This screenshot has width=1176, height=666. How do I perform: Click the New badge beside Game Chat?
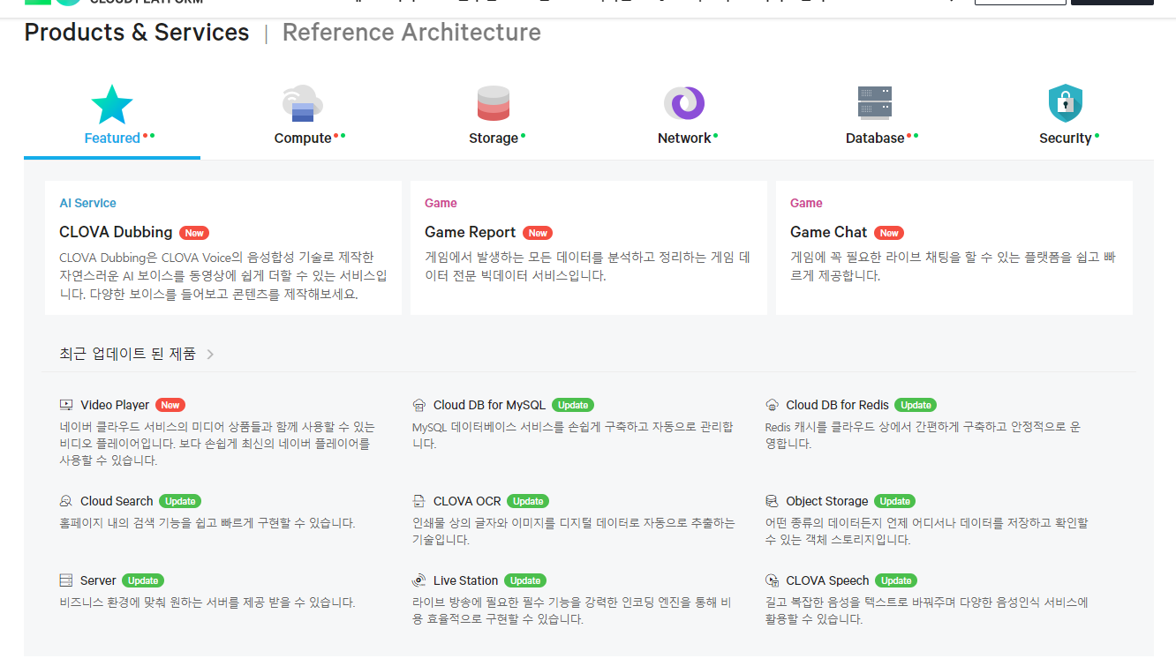tap(889, 233)
